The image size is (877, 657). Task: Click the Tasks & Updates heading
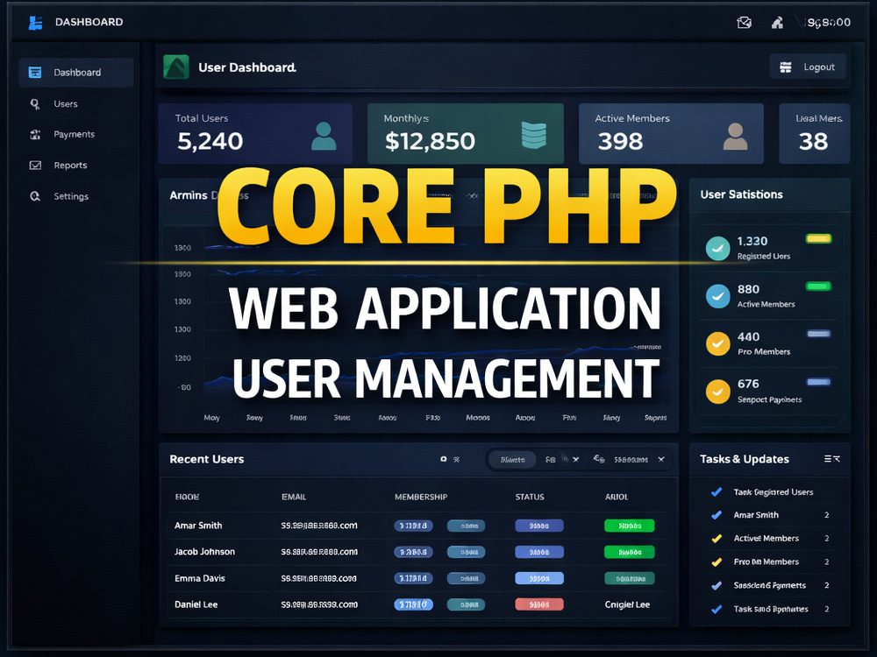click(744, 459)
